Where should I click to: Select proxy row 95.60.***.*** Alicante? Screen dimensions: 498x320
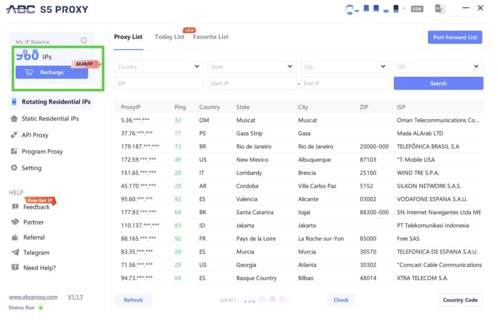[x=299, y=200]
